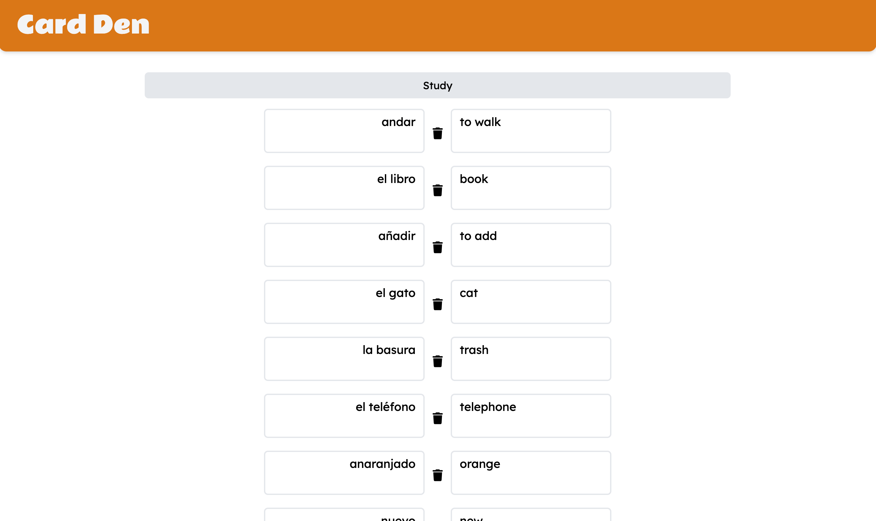Edit the 'book' definition field

[531, 188]
